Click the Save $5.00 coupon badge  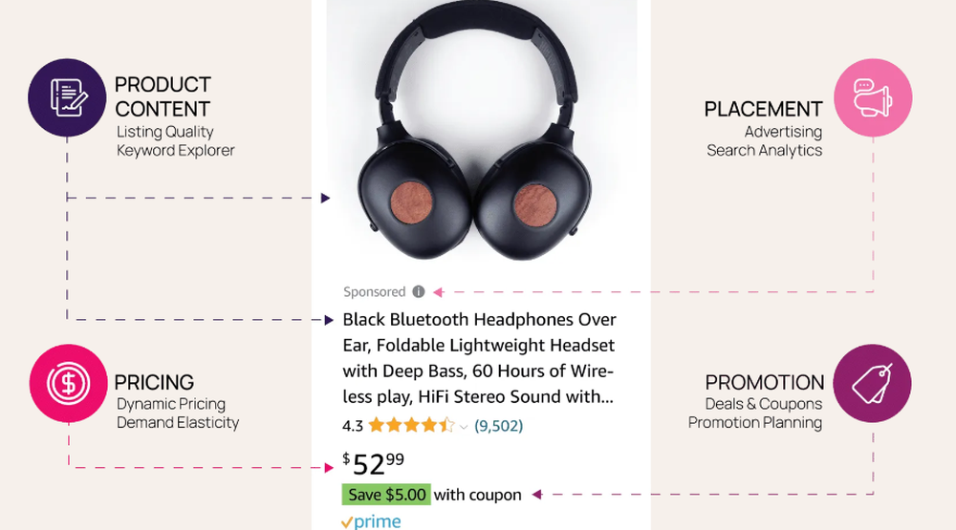pos(386,495)
